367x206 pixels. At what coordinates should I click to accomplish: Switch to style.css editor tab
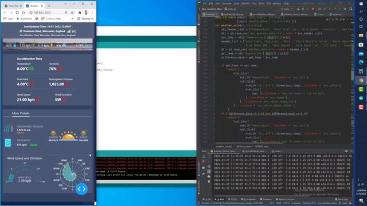pos(336,14)
